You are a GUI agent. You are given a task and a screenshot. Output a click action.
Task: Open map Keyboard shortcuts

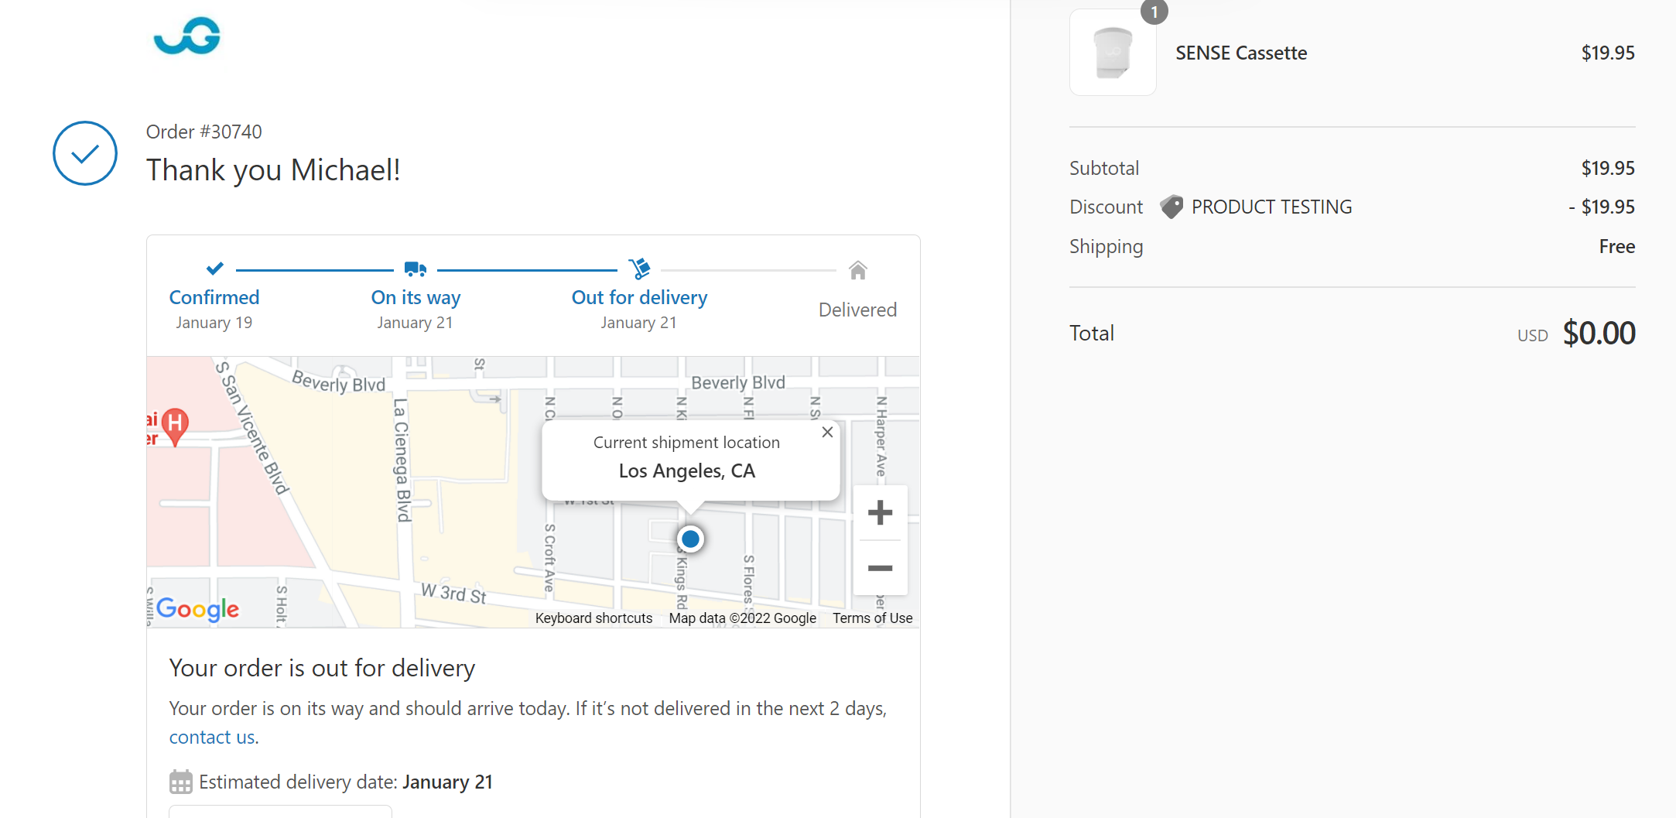click(x=593, y=618)
